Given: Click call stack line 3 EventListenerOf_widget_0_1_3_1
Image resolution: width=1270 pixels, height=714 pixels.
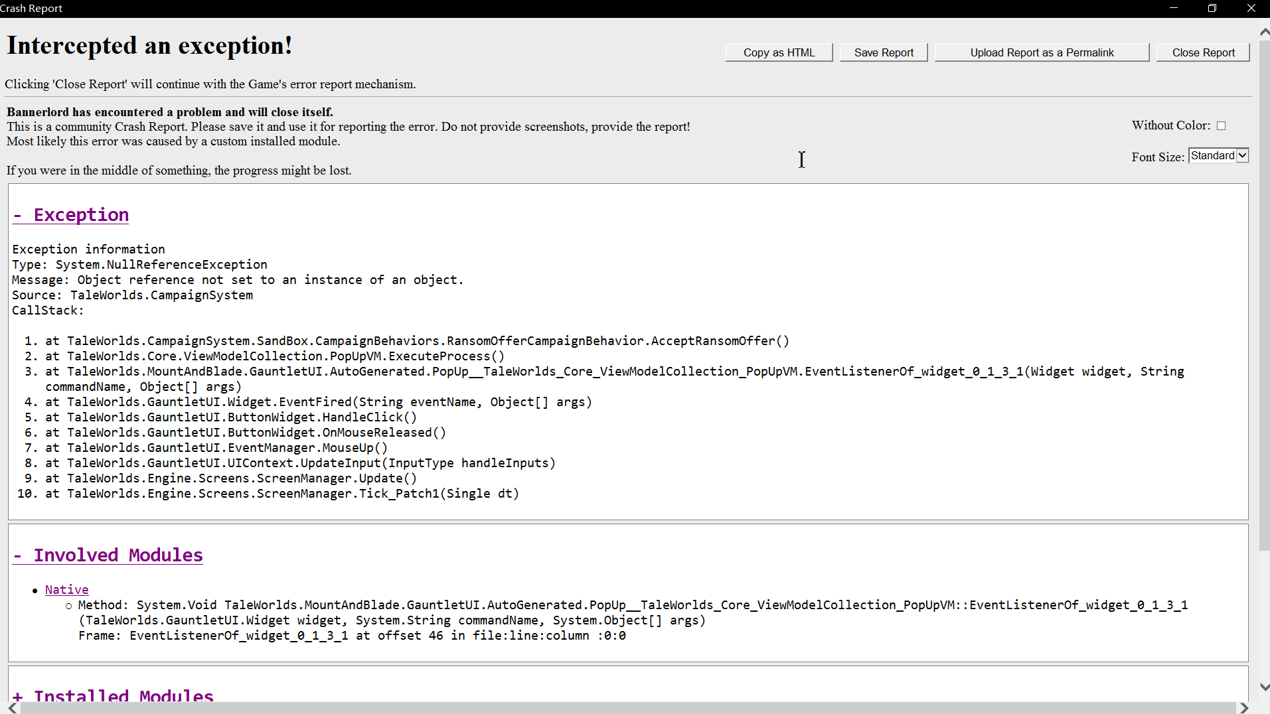Looking at the screenshot, I should [x=615, y=379].
